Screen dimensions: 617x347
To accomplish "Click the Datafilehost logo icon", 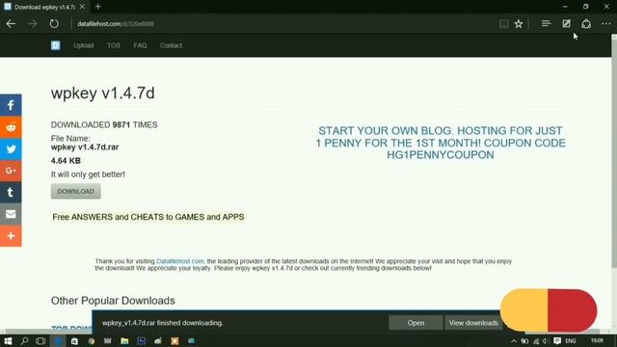I will pos(56,45).
